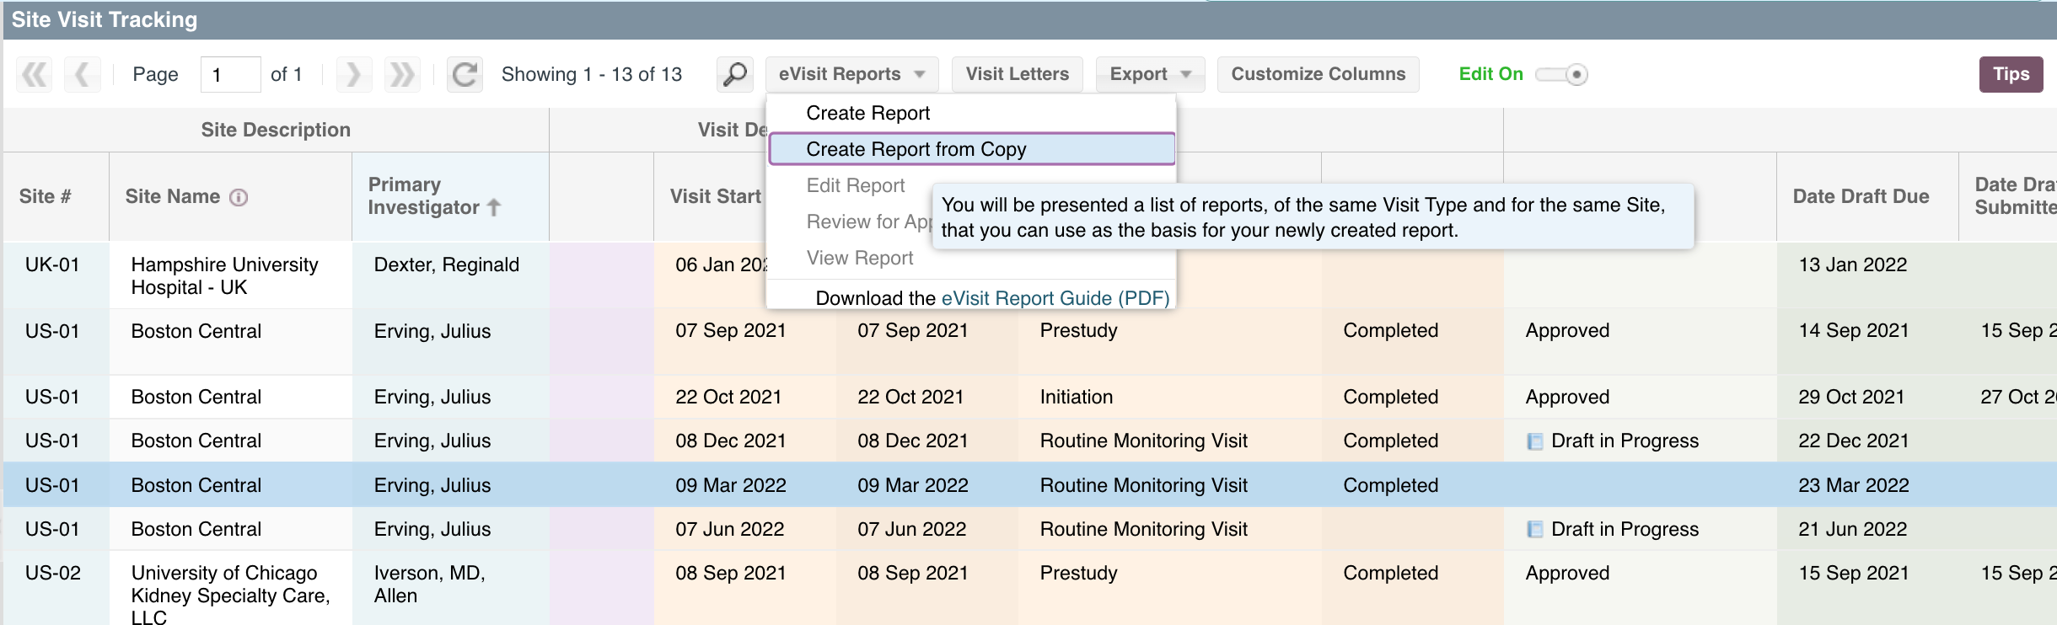The height and width of the screenshot is (625, 2057).
Task: Click Approved status in 22 Oct 2021 row
Action: pyautogui.click(x=1567, y=397)
